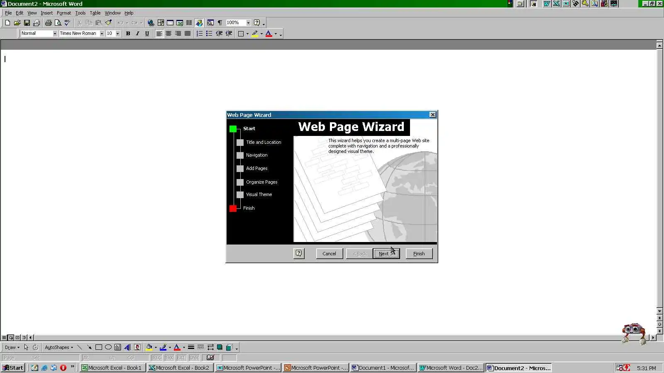
Task: Expand the Drawing toolbar line color arrow
Action: pyautogui.click(x=170, y=347)
